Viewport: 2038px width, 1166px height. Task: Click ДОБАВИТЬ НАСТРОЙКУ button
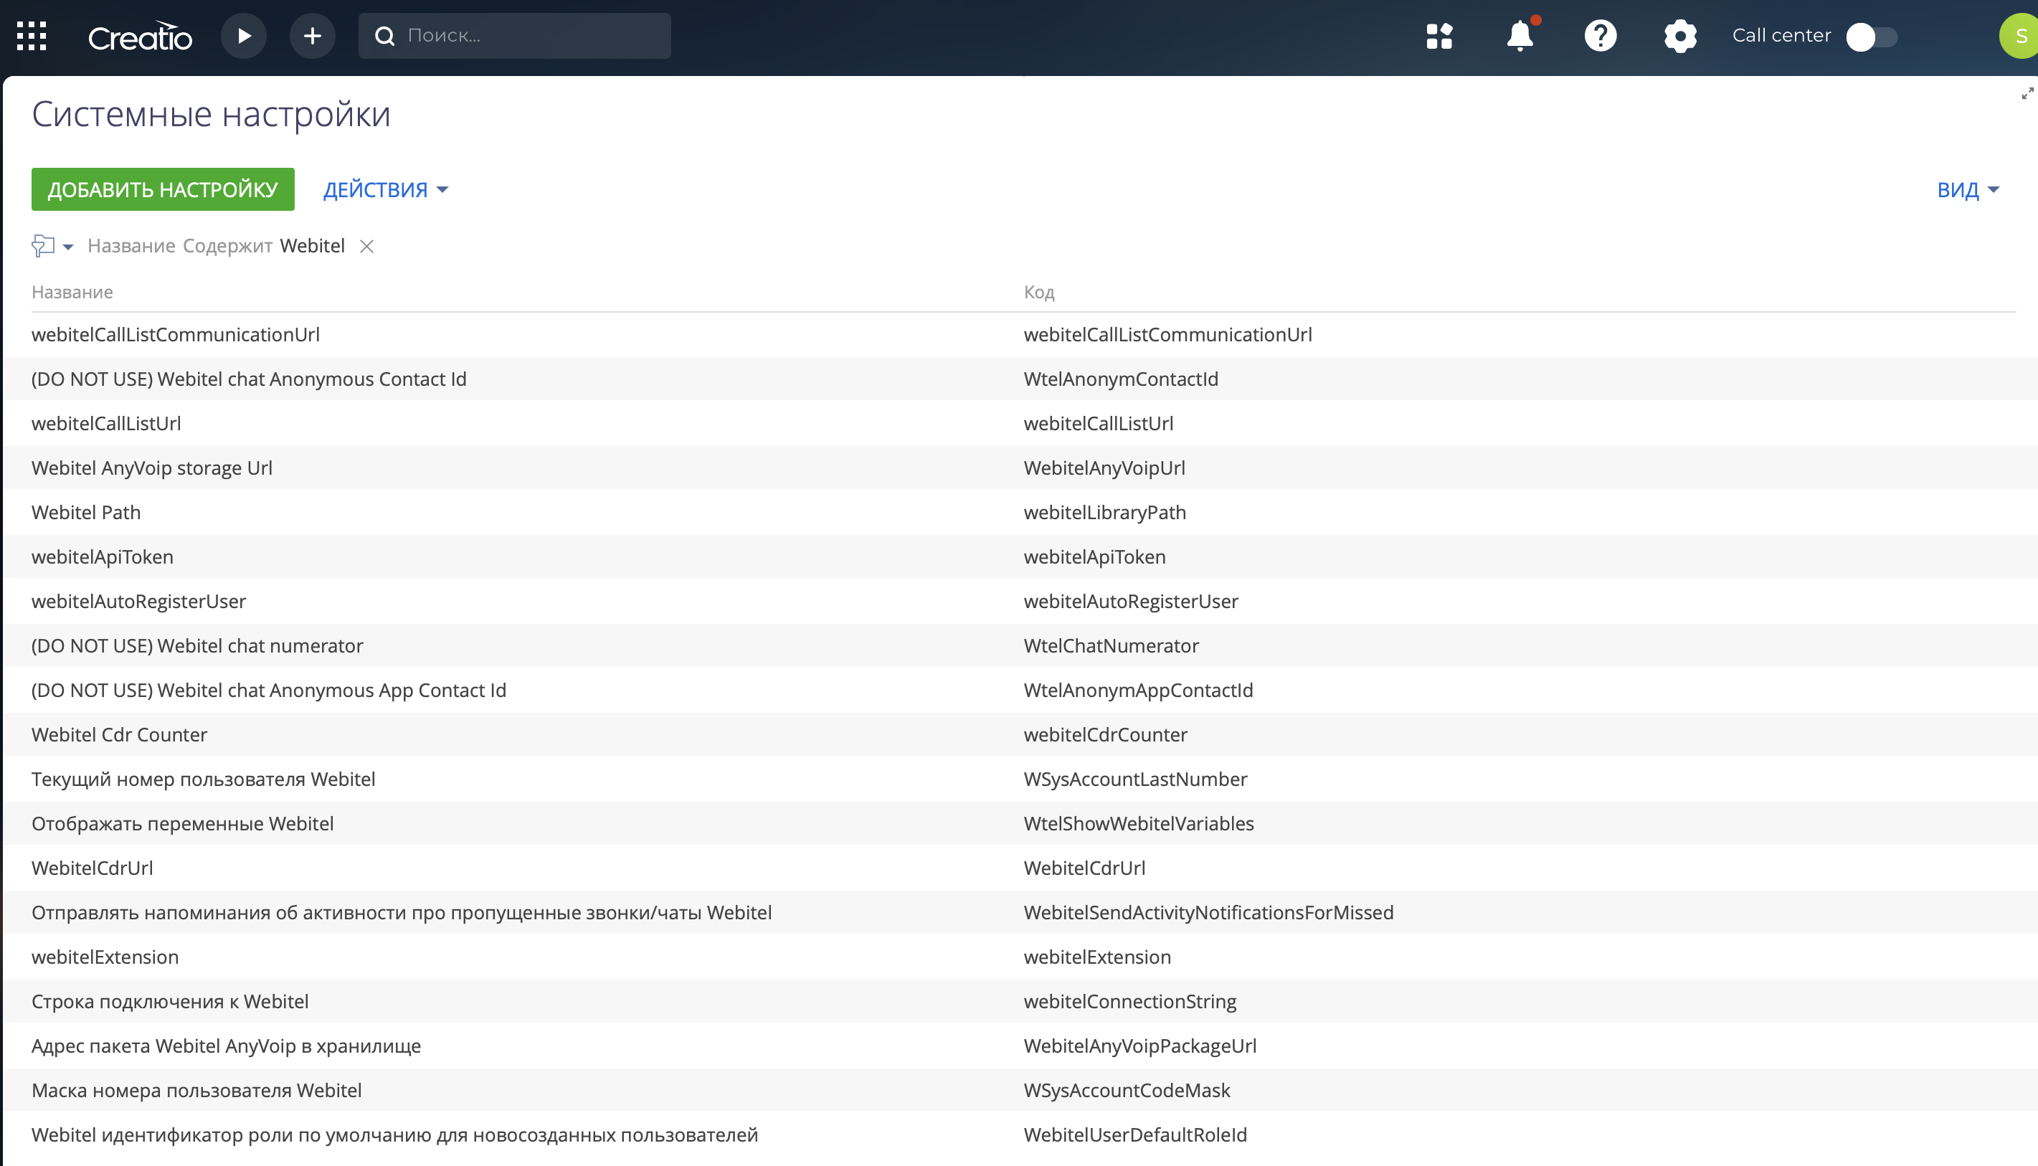163,190
